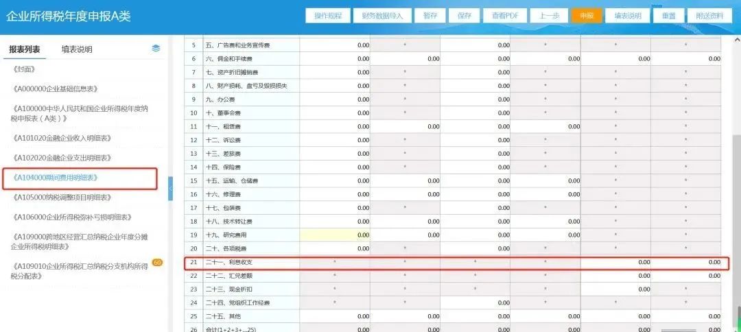Screen dimensions: 741x332
Task: Click the page title 企业所得税年度申报A类
Action: click(x=69, y=16)
